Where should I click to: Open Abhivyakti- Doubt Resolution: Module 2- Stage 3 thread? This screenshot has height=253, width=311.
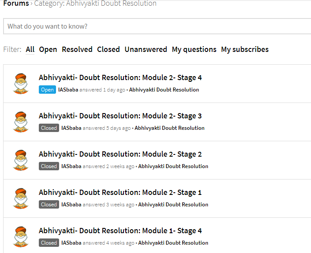coord(120,116)
